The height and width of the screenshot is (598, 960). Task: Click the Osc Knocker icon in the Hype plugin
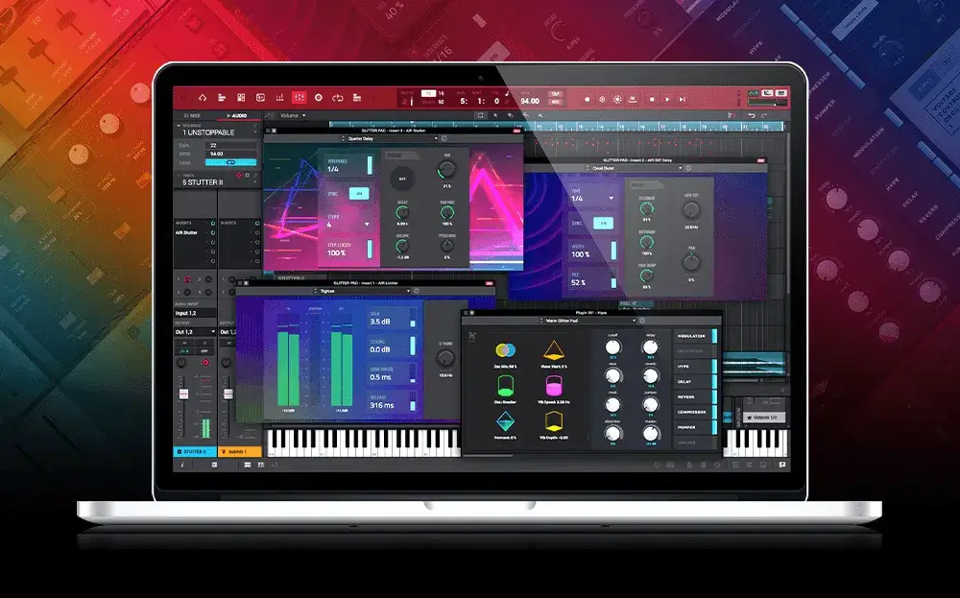pyautogui.click(x=508, y=385)
